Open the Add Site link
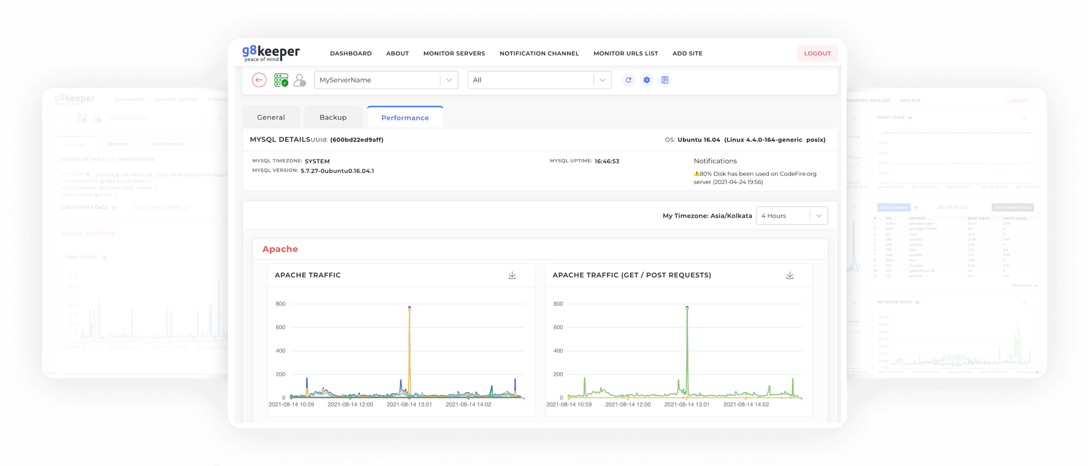The image size is (1088, 466). (687, 53)
